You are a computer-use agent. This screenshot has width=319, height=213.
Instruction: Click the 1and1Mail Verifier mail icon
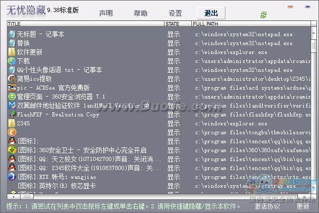point(12,105)
